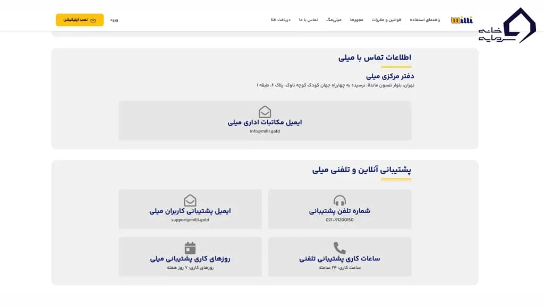Click the telephone handset icon for call hours

[339, 249]
